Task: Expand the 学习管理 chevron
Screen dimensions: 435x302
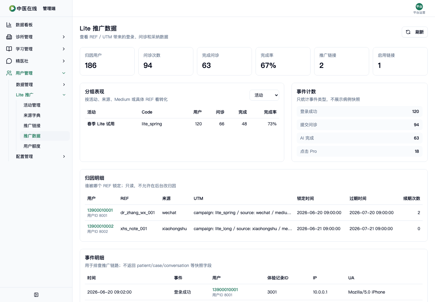Action: click(64, 49)
